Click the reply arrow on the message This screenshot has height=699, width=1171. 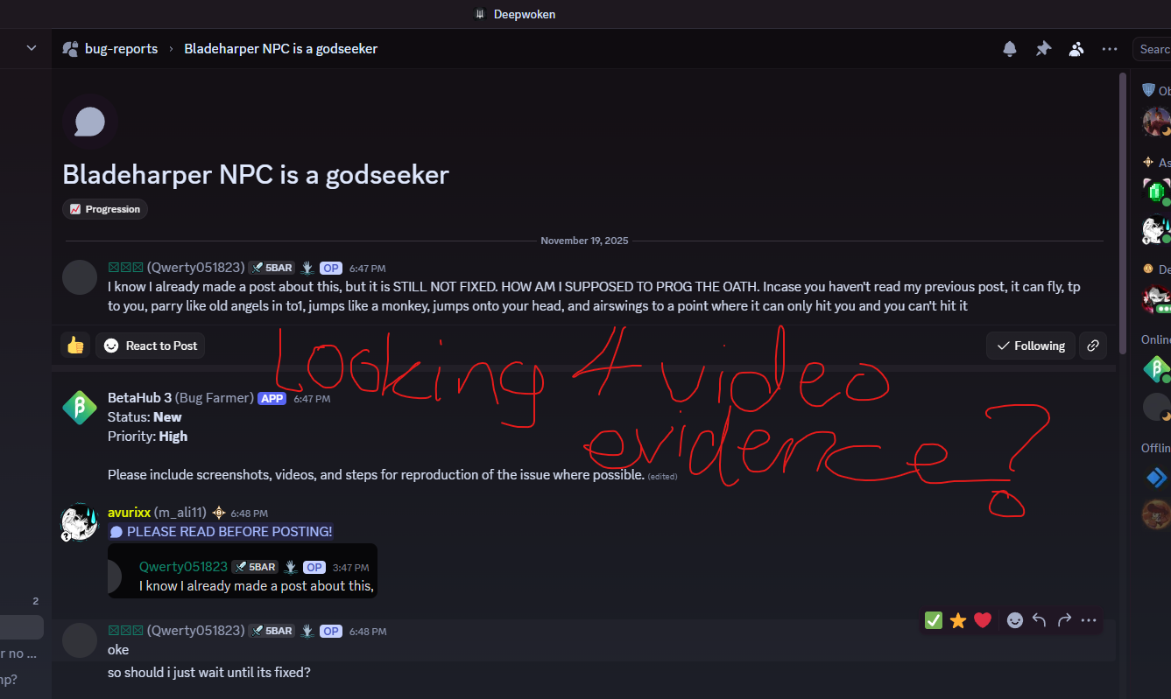[x=1040, y=620]
